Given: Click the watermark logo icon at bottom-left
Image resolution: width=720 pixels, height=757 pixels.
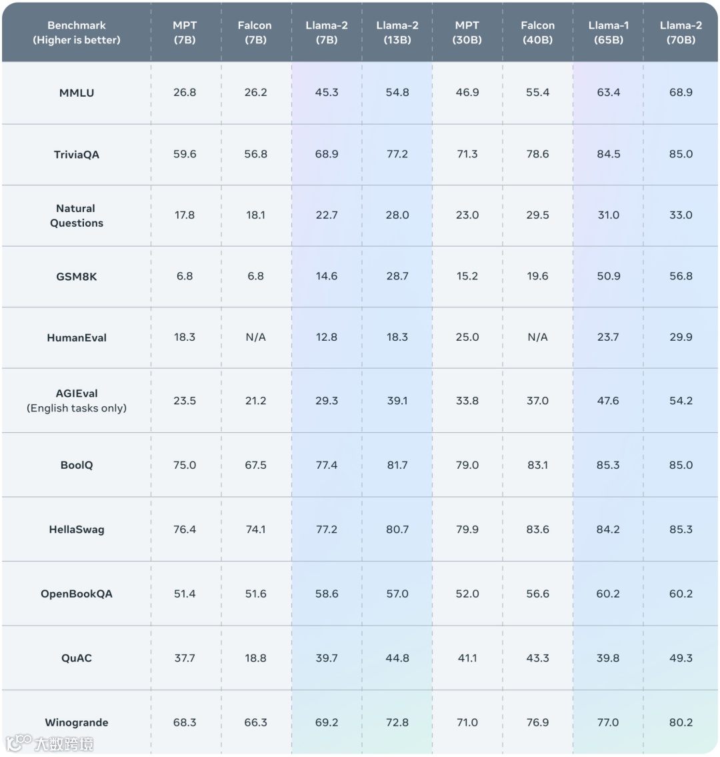Looking at the screenshot, I should (19, 742).
